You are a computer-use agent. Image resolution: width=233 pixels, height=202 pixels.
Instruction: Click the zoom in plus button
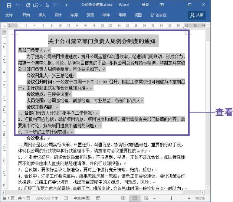tap(189, 198)
